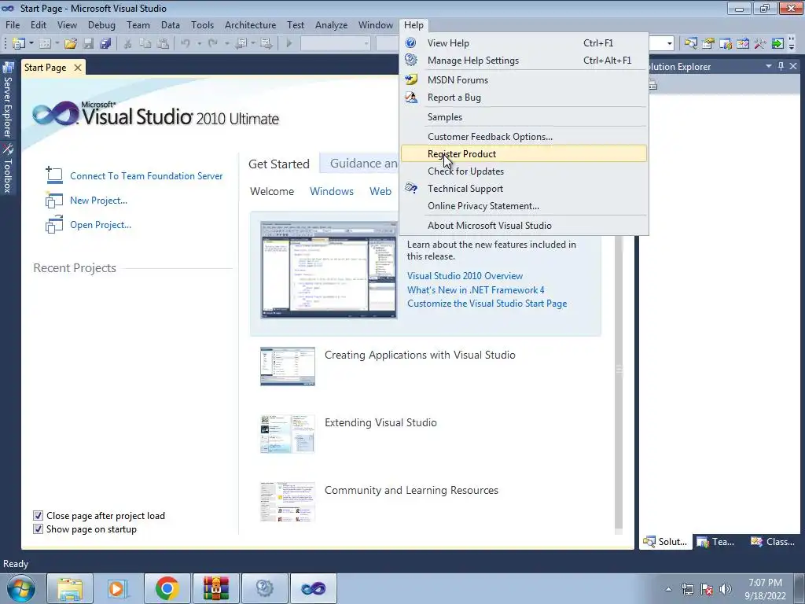The image size is (805, 604).
Task: Click the Paste clipboard icon
Action: pos(163,44)
